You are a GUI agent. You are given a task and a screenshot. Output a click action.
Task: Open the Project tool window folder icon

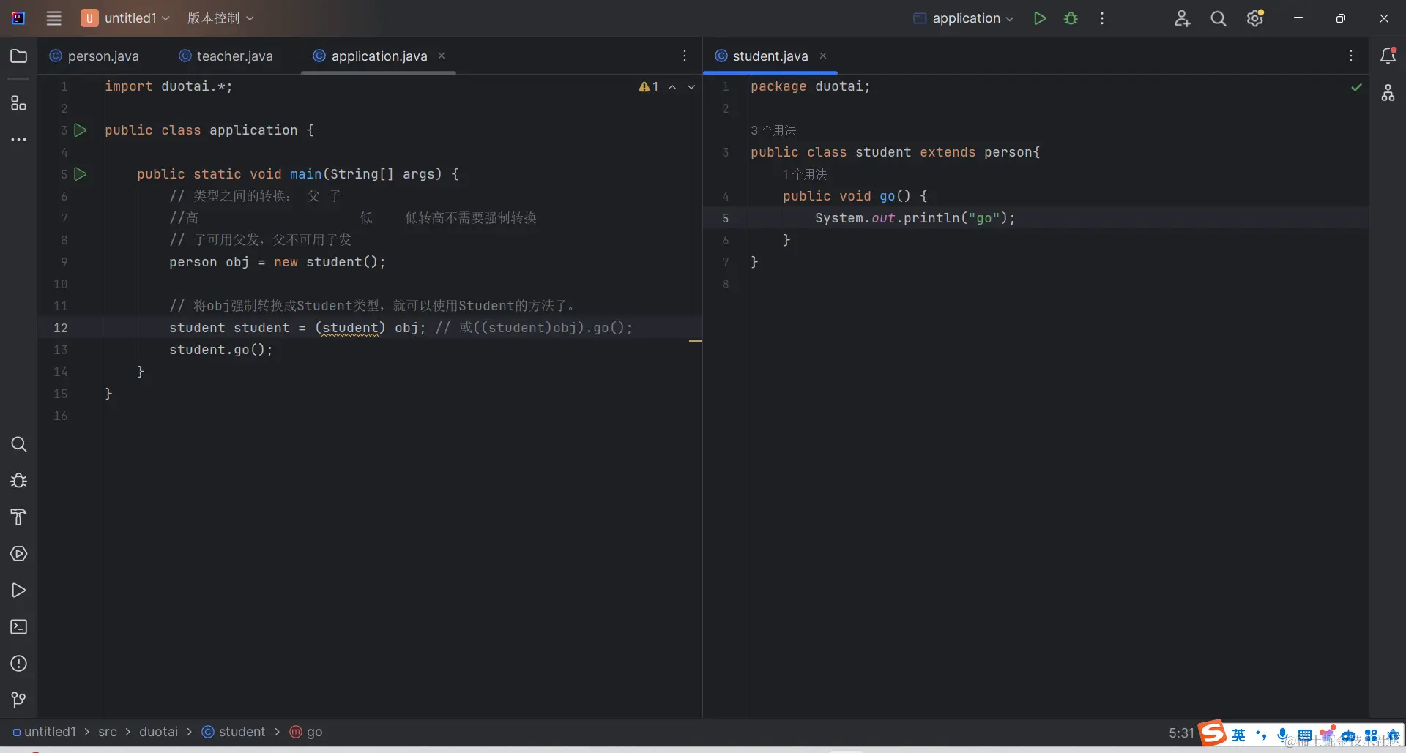[19, 56]
